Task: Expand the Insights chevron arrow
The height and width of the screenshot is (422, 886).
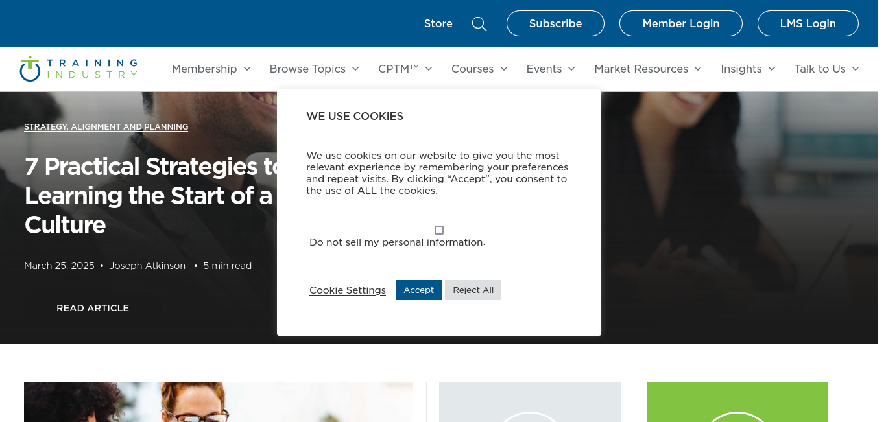Action: click(x=772, y=69)
